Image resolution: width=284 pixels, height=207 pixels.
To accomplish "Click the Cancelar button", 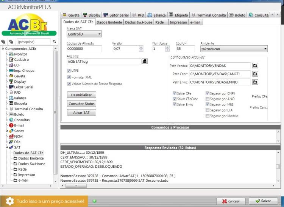I will coord(231,201).
